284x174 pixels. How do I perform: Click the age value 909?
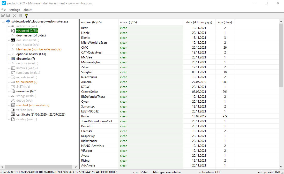click(225, 82)
